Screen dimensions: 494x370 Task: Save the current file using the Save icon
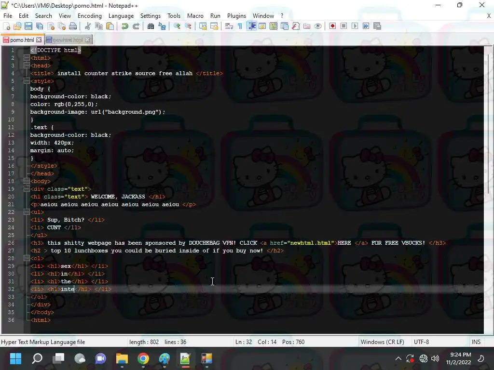point(28,26)
